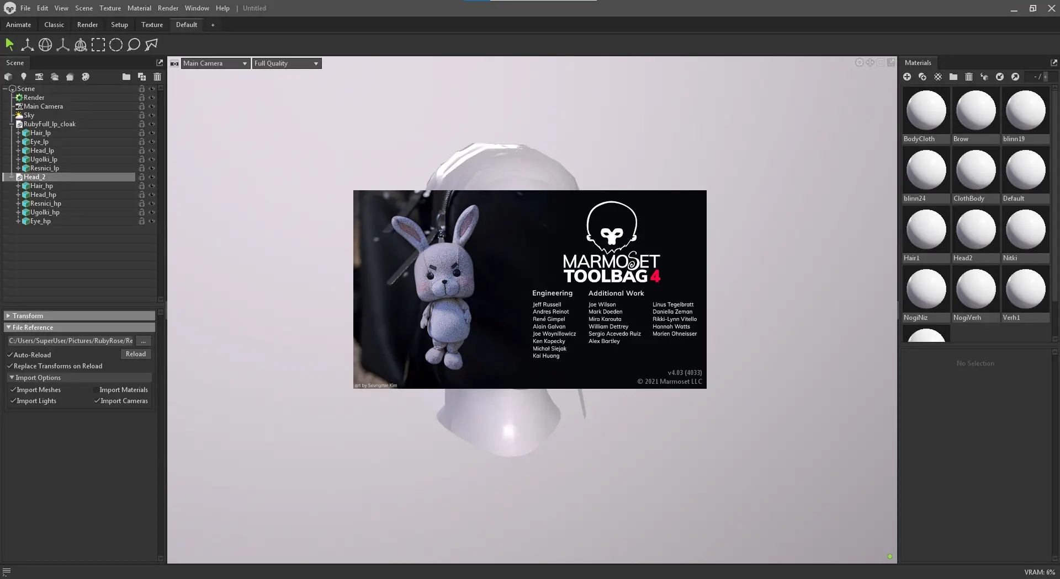Viewport: 1060px width, 579px height.
Task: Export material using the outward arrow icon
Action: point(1015,77)
